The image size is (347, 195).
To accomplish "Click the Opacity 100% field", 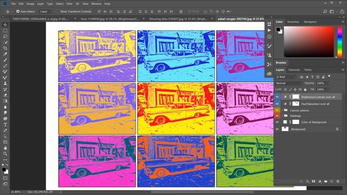I will (321, 83).
